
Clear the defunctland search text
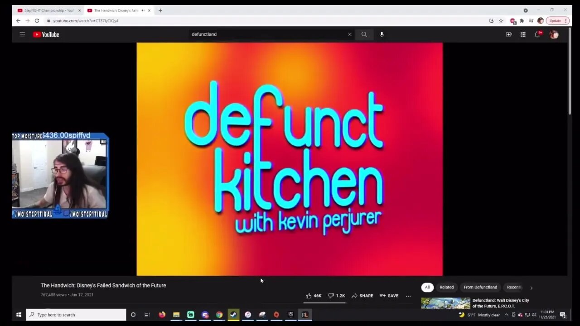tap(349, 34)
